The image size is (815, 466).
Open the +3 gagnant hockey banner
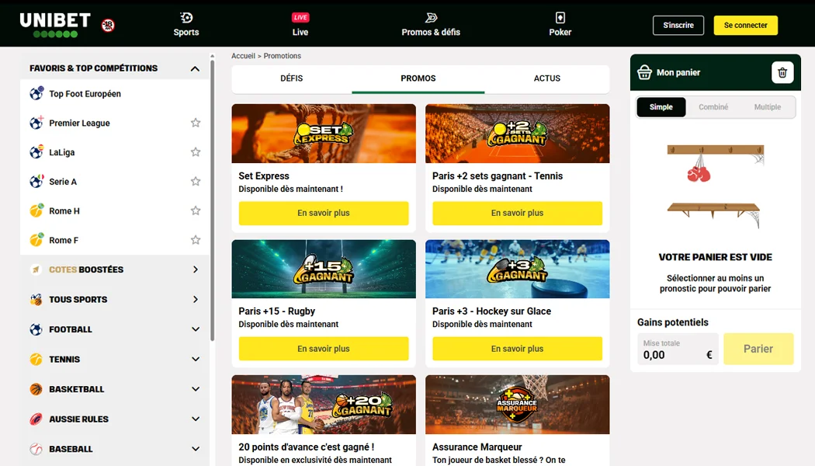coord(517,269)
